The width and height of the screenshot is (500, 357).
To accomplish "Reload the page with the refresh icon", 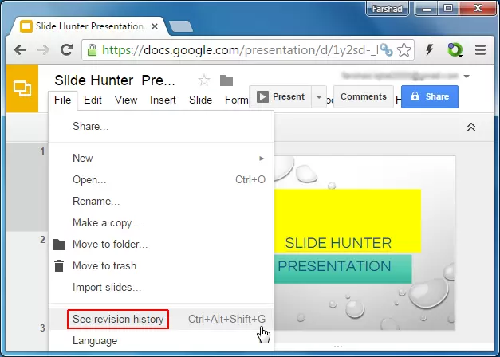I will (67, 49).
